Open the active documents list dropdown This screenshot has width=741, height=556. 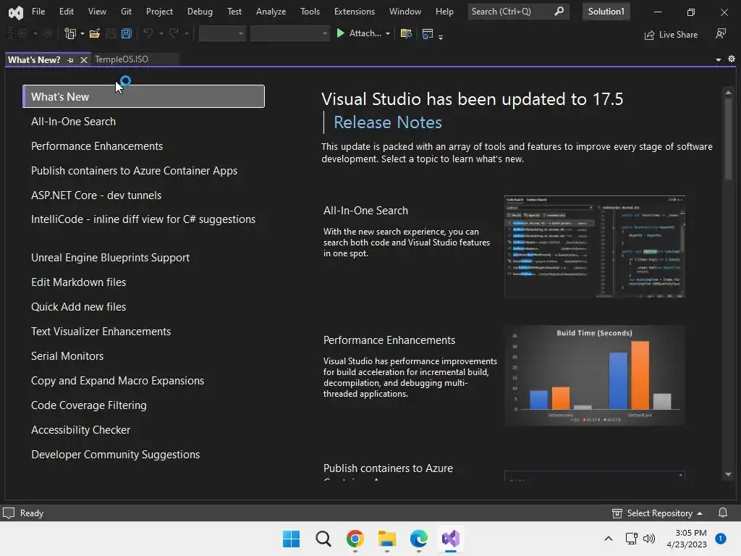[719, 59]
